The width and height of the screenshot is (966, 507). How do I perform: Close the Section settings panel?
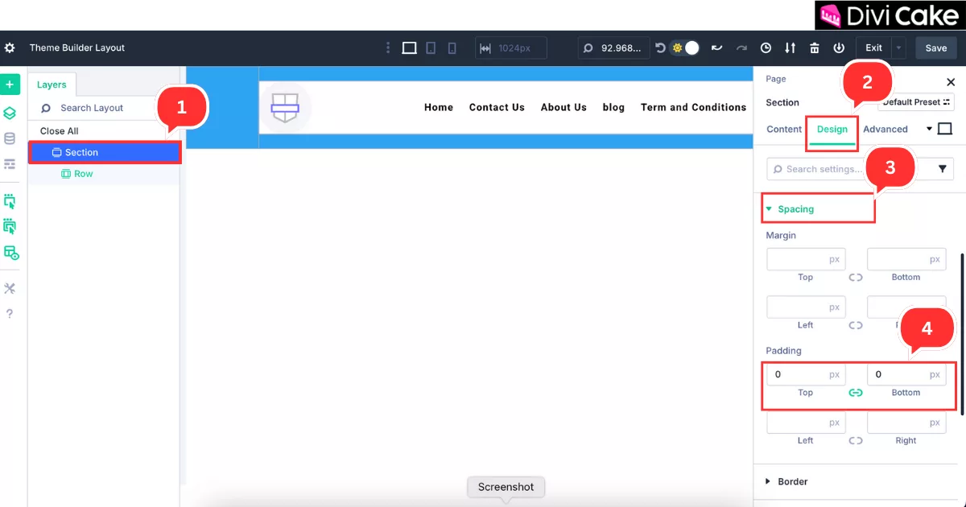tap(951, 82)
